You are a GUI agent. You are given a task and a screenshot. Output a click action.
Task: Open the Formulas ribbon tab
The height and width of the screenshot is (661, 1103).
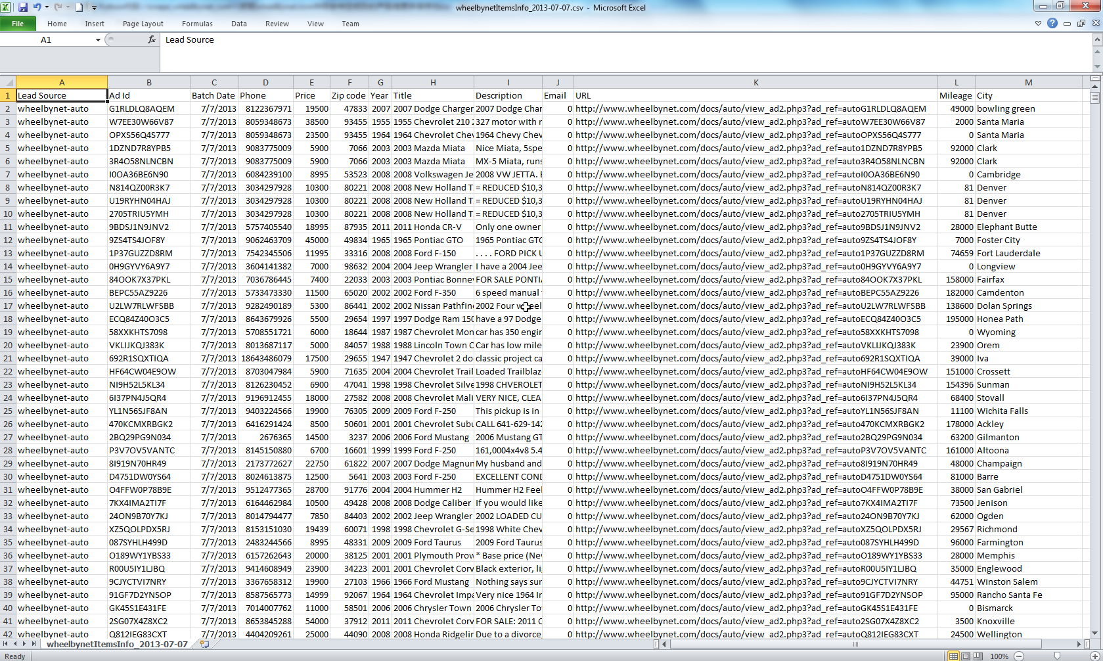click(197, 24)
